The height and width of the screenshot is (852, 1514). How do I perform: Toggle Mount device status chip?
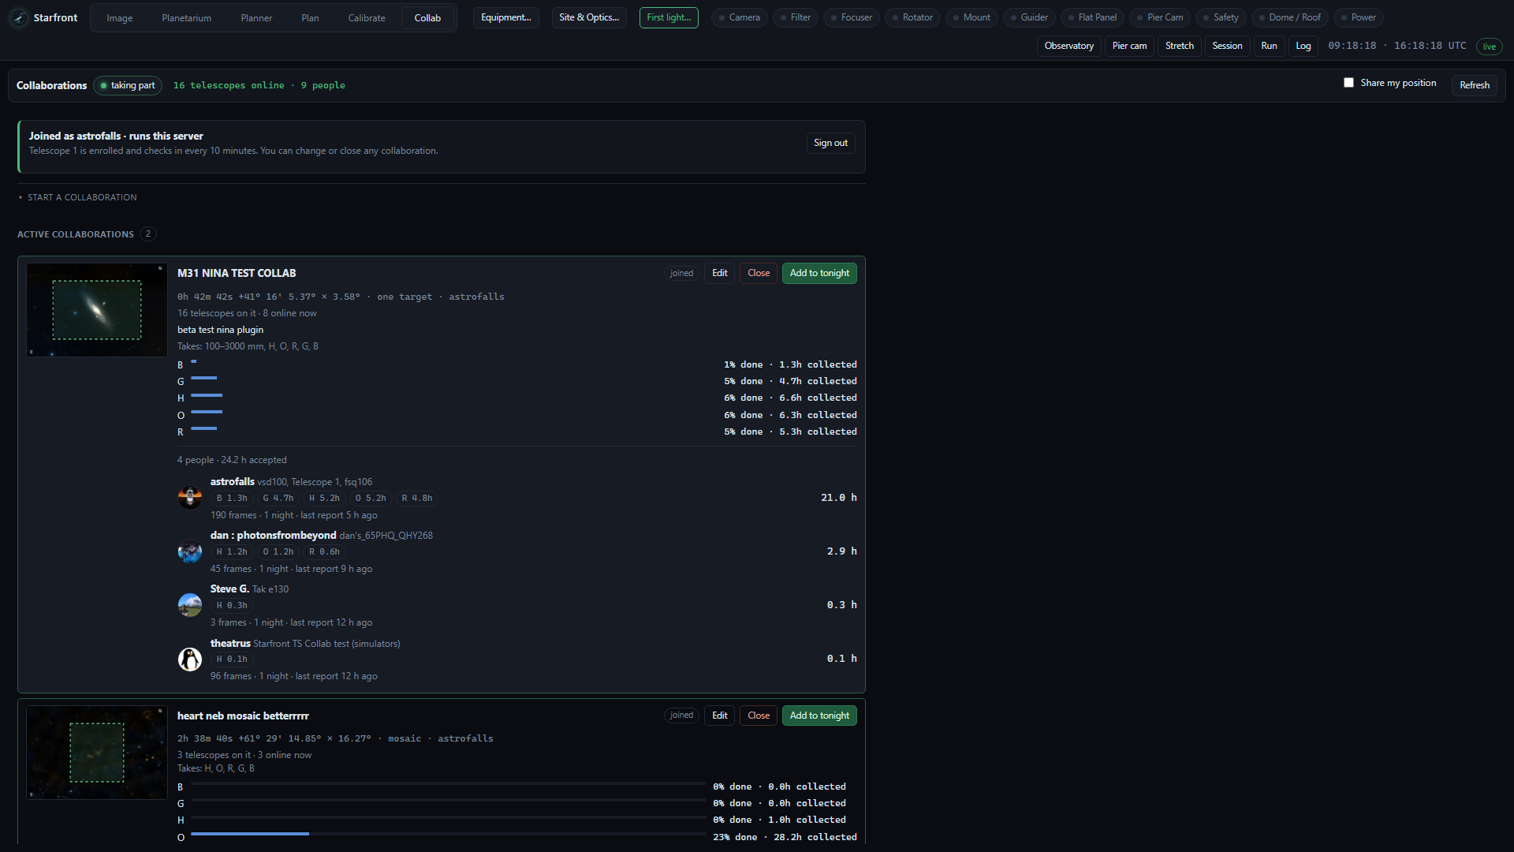(x=971, y=17)
